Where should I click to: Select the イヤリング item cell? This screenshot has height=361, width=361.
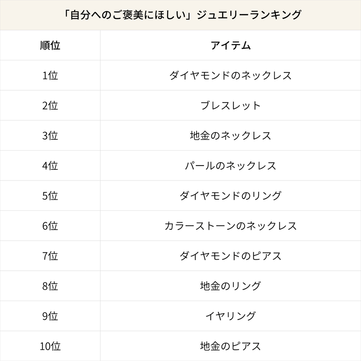click(230, 316)
